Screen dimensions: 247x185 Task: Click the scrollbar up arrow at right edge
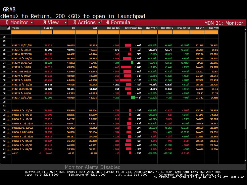point(245,29)
